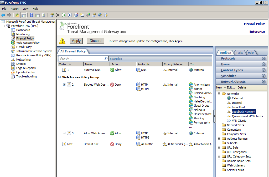Viewport: 269px width, 177px height.
Task: Click the search magnifier icon in policy search
Action: click(106, 58)
